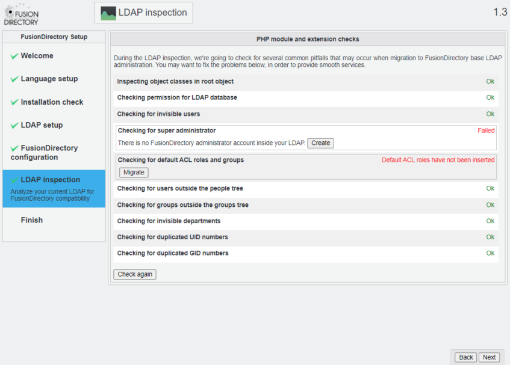Click the checkmark next to Language setup
Viewport: 510px width, 365px height.
point(14,79)
